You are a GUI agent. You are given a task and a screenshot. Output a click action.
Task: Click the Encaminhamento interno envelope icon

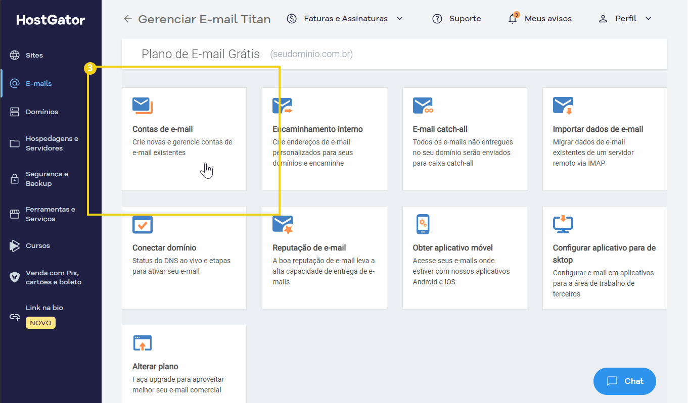[283, 106]
